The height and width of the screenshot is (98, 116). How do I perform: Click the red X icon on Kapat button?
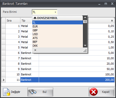coord(94,92)
